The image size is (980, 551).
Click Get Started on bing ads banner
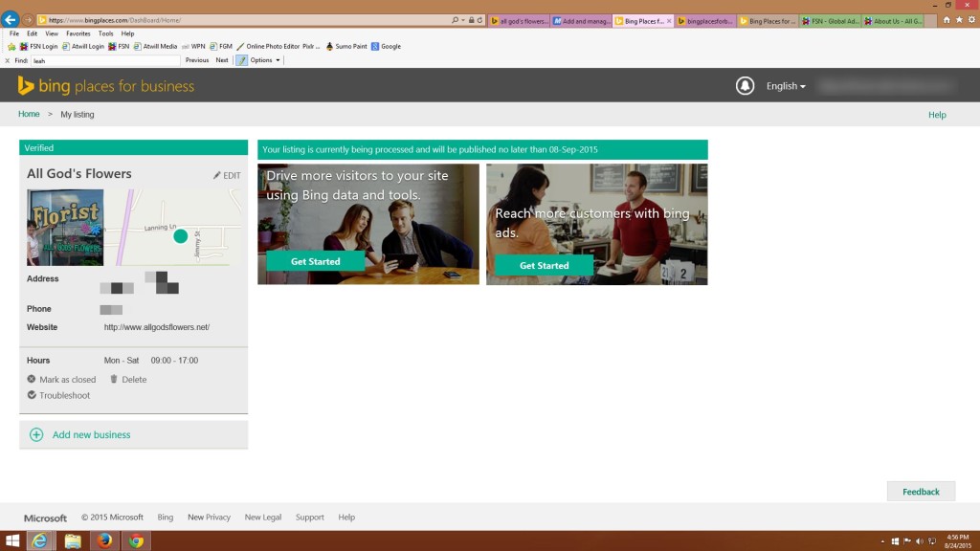tap(545, 266)
